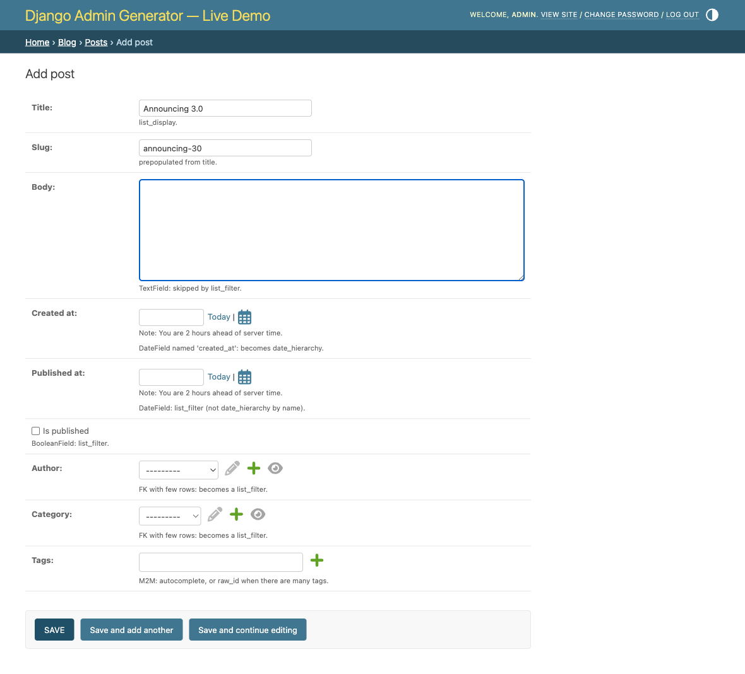
Task: Open the Author dropdown
Action: point(179,470)
